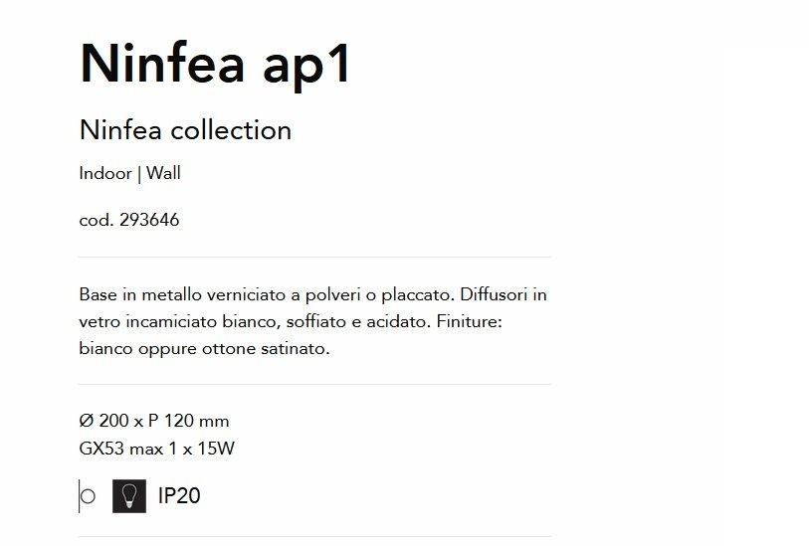Click the word 'Finiture:' in description
This screenshot has height=546, width=809.
tap(469, 321)
